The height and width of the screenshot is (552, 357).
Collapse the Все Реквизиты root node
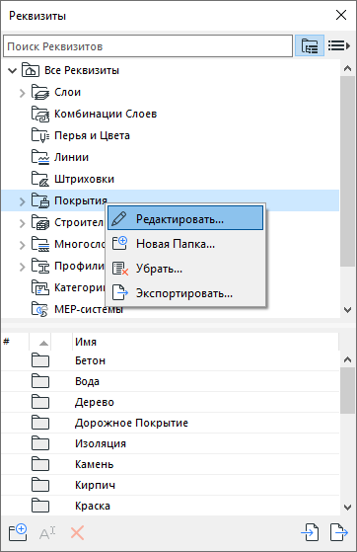12,71
